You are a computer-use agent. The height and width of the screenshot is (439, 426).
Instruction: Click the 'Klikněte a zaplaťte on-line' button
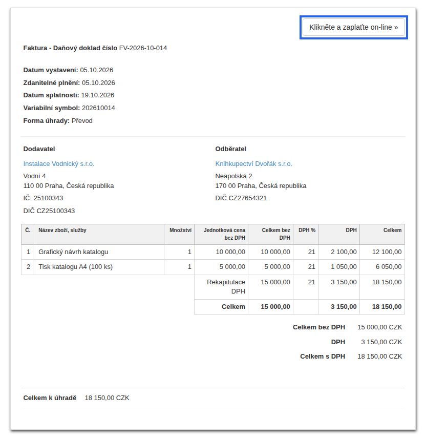(x=353, y=28)
